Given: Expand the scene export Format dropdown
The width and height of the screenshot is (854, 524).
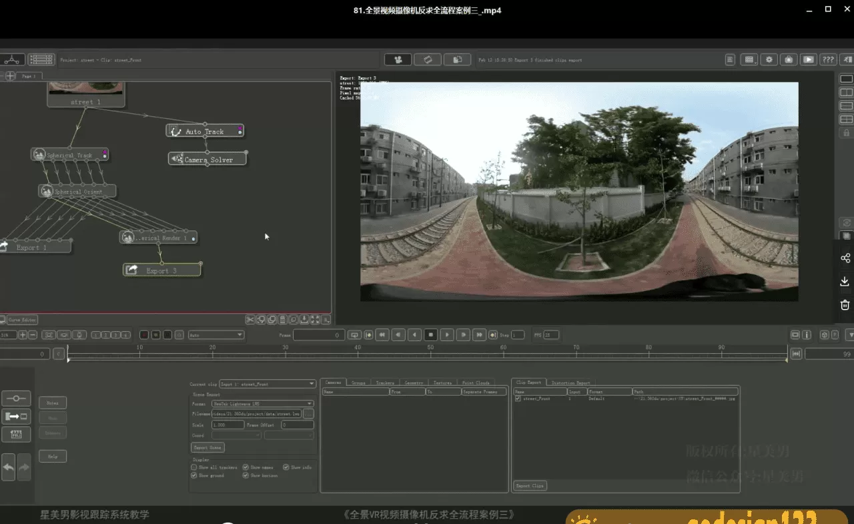Looking at the screenshot, I should click(262, 404).
